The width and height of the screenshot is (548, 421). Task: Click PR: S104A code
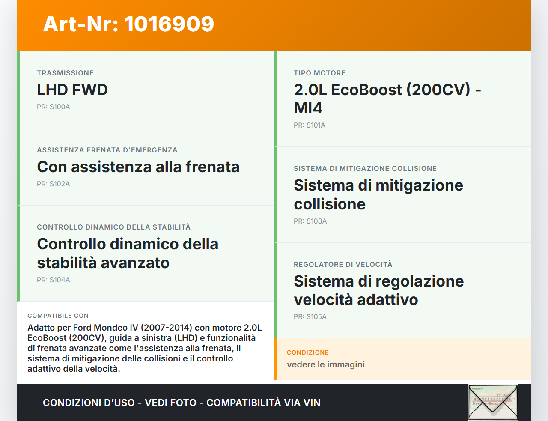[x=54, y=280]
